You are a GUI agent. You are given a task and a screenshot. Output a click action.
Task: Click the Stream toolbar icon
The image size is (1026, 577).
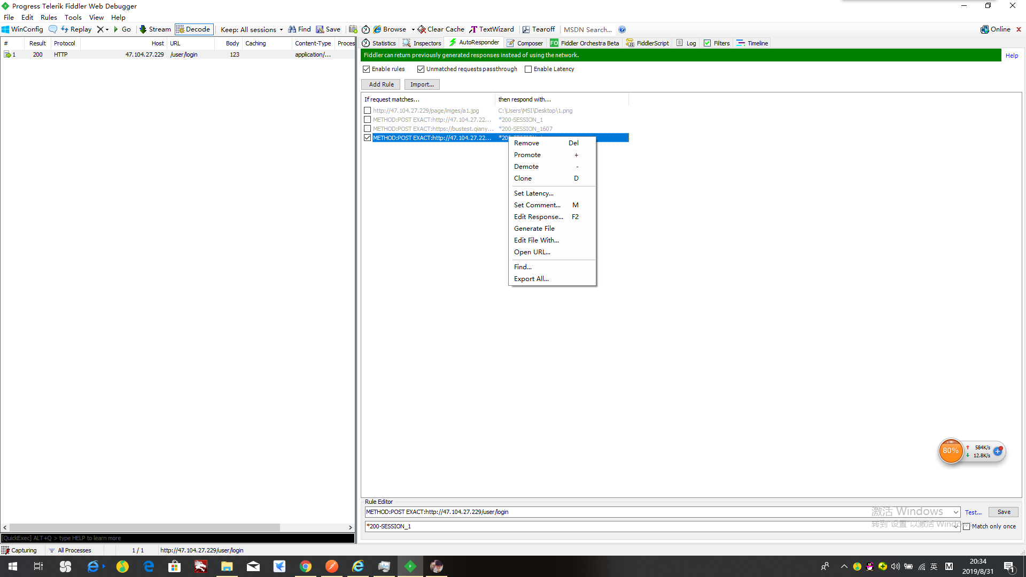[143, 29]
